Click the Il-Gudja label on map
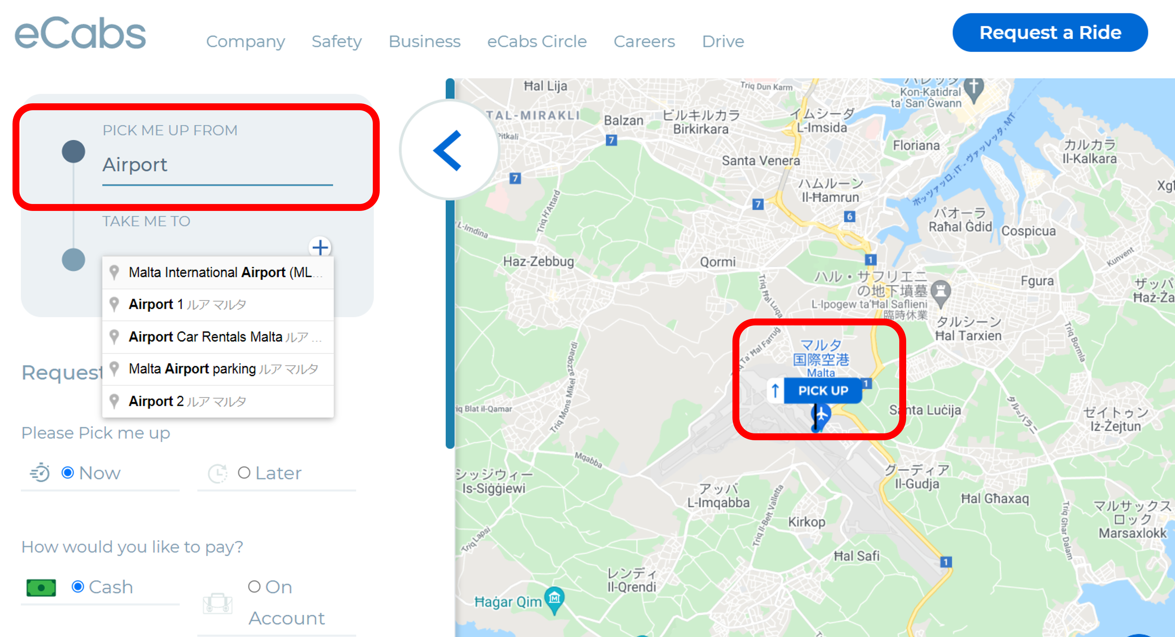The image size is (1175, 637). pos(917,484)
